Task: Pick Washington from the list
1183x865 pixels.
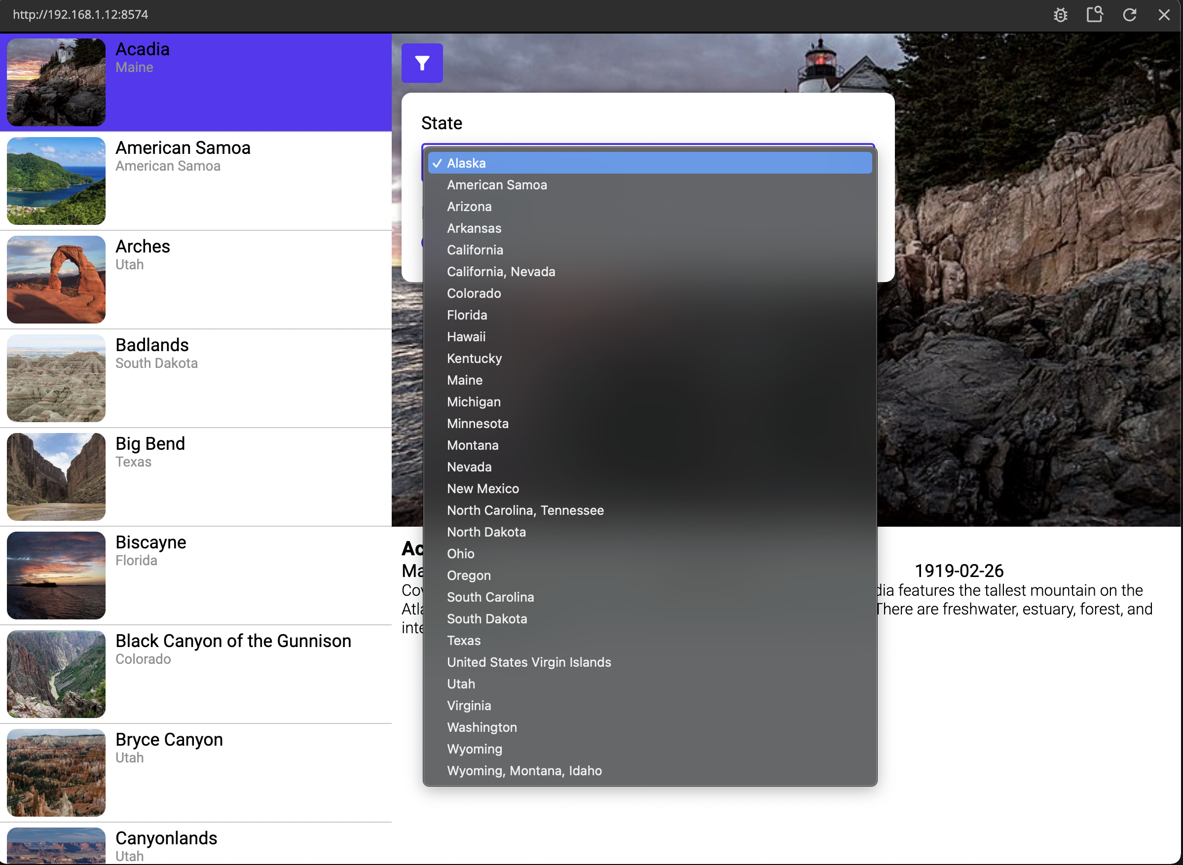Action: [x=650, y=727]
